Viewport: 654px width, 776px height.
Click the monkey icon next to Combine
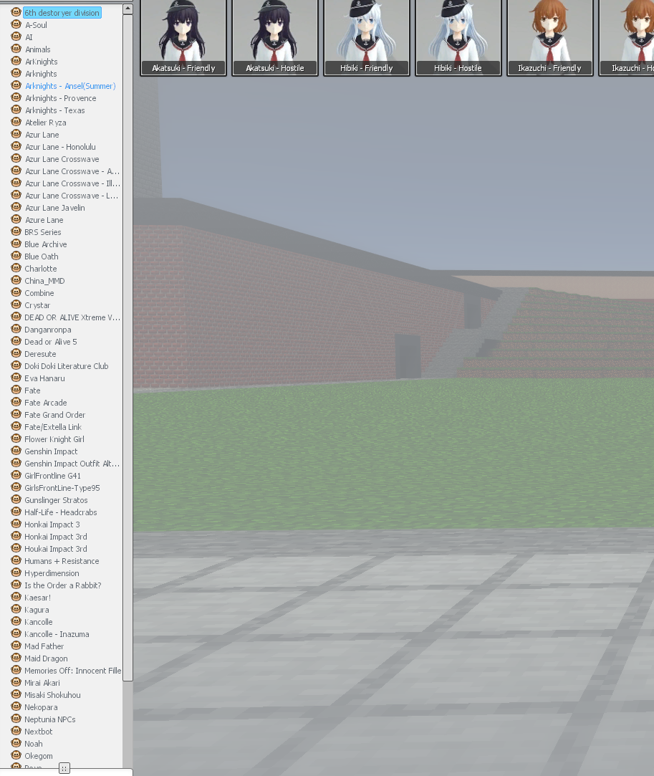click(16, 292)
